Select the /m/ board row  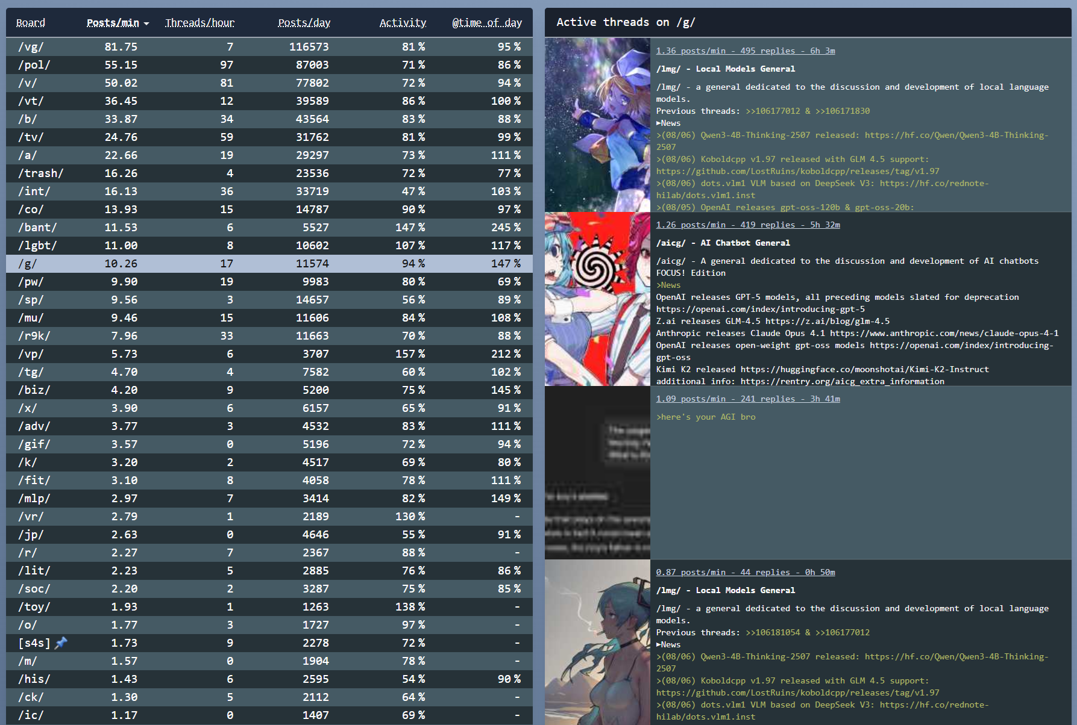click(269, 661)
